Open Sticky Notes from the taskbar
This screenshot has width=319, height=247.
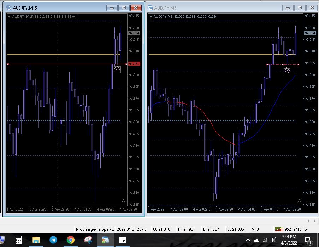pos(123,240)
